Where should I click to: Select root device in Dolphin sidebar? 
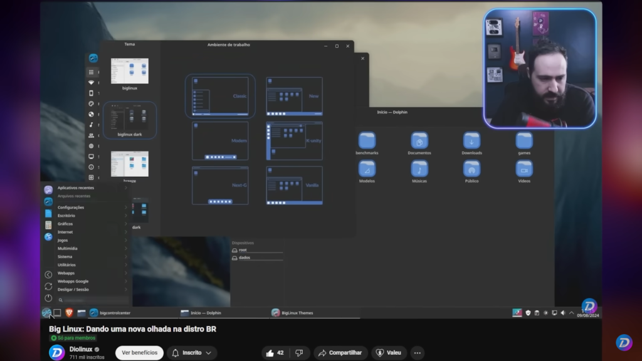pyautogui.click(x=257, y=250)
